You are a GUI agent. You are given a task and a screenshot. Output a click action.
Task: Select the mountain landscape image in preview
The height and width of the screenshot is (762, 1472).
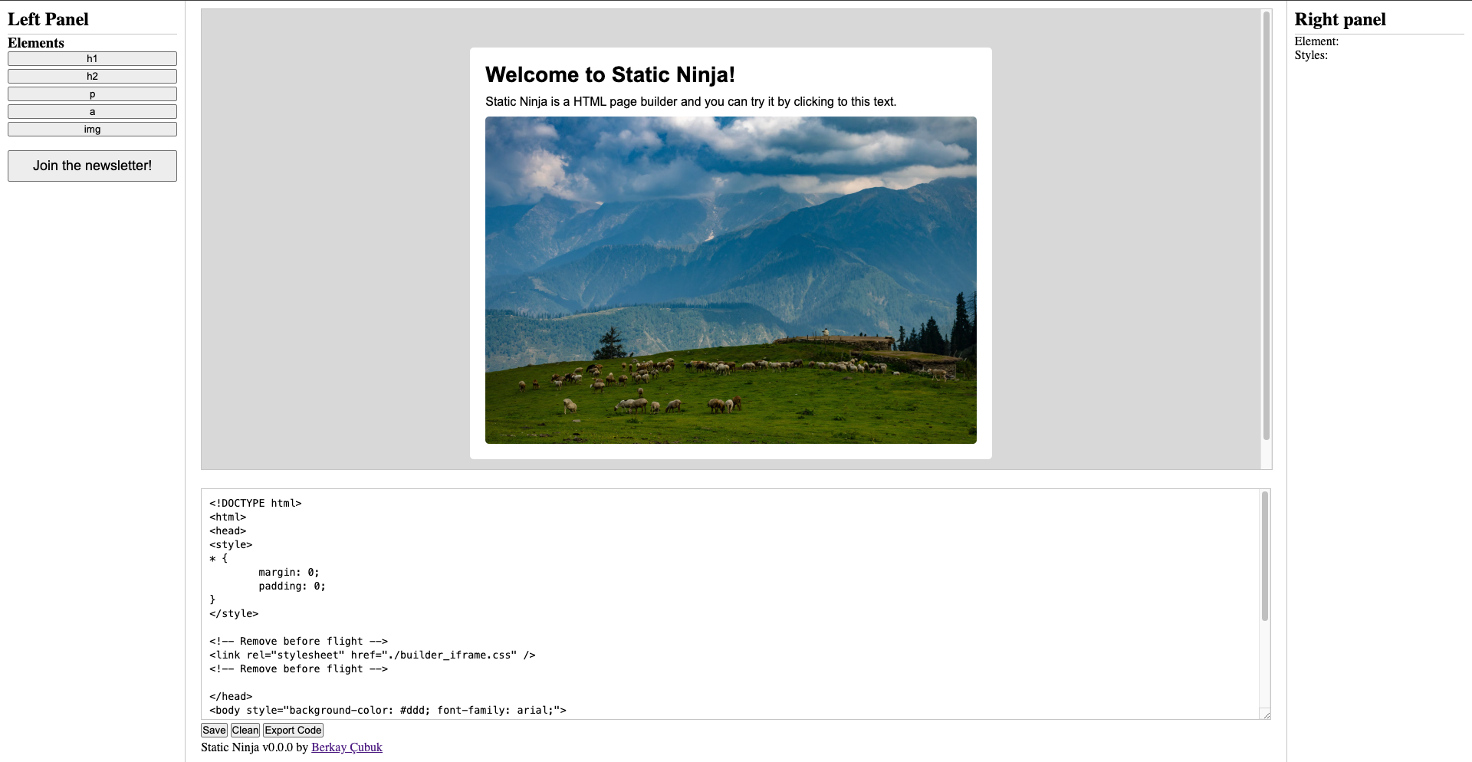click(731, 280)
